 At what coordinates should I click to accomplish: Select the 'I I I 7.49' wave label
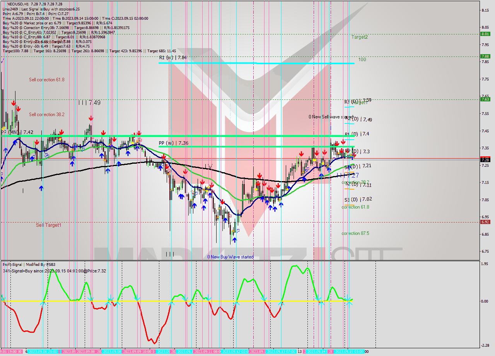pos(89,103)
